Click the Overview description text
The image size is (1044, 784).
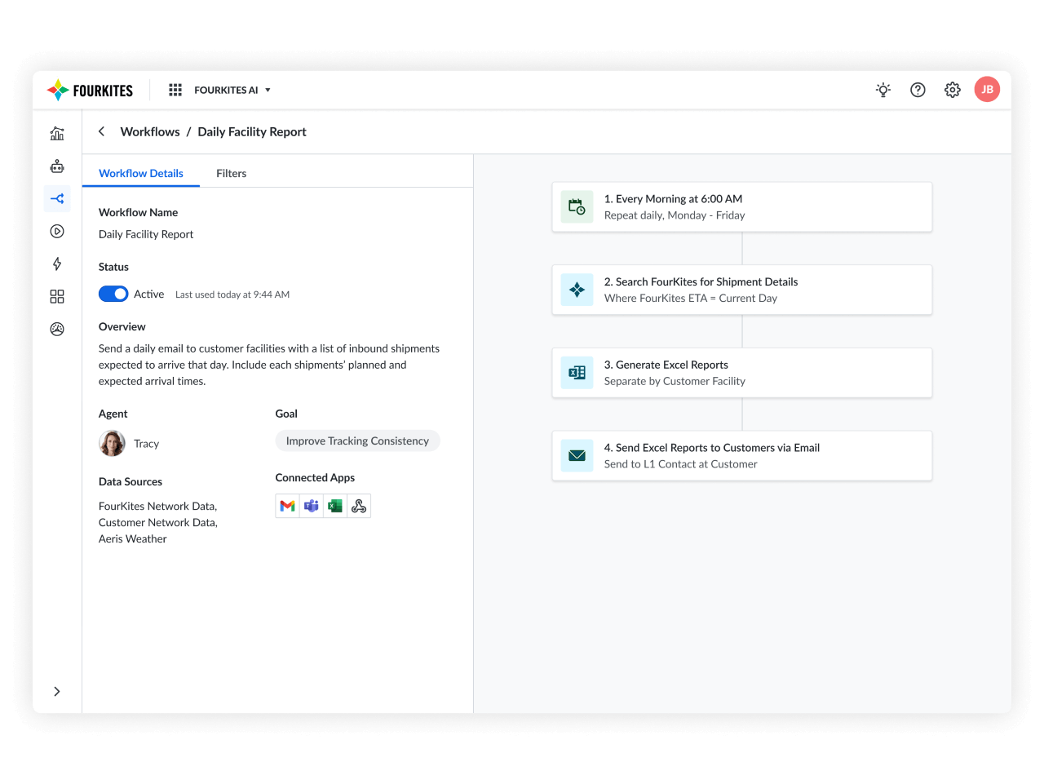click(x=269, y=365)
